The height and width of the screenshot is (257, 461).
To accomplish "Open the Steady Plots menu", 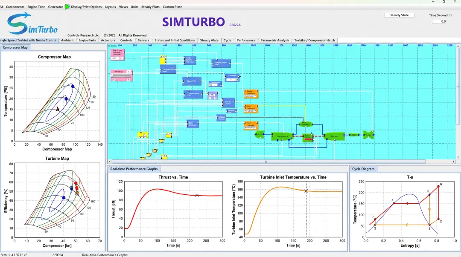I will (x=150, y=7).
